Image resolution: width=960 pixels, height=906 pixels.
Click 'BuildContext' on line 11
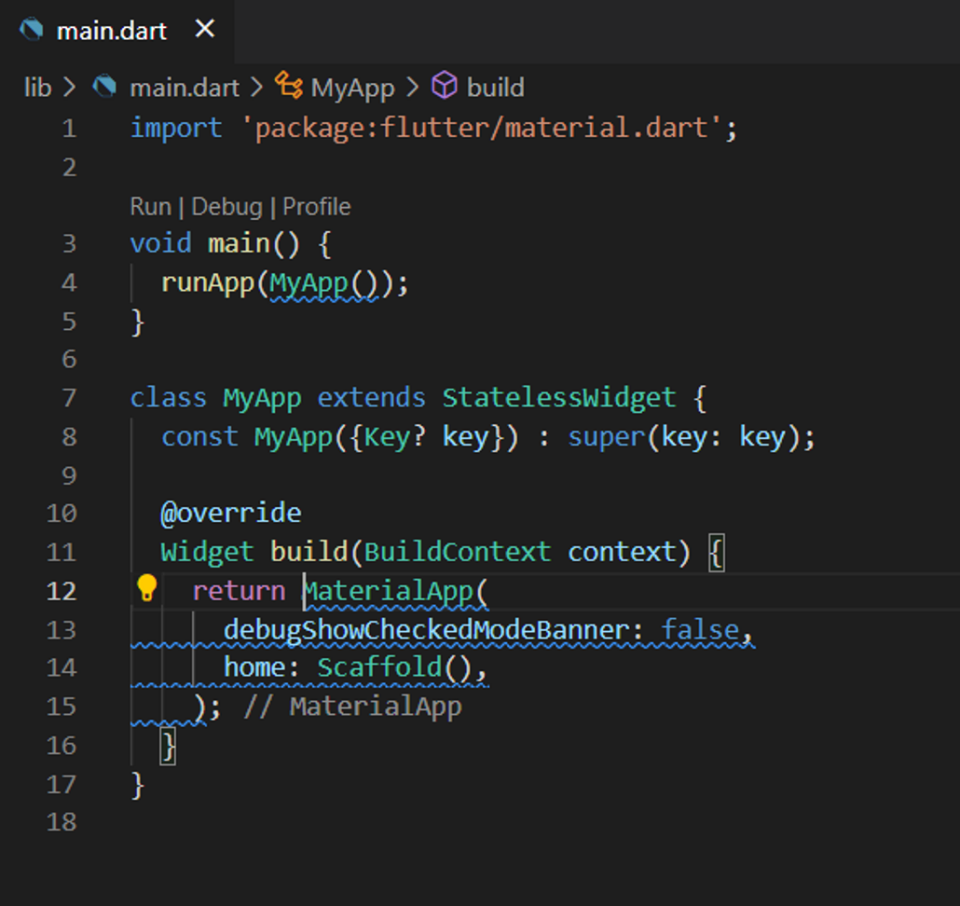click(x=458, y=552)
